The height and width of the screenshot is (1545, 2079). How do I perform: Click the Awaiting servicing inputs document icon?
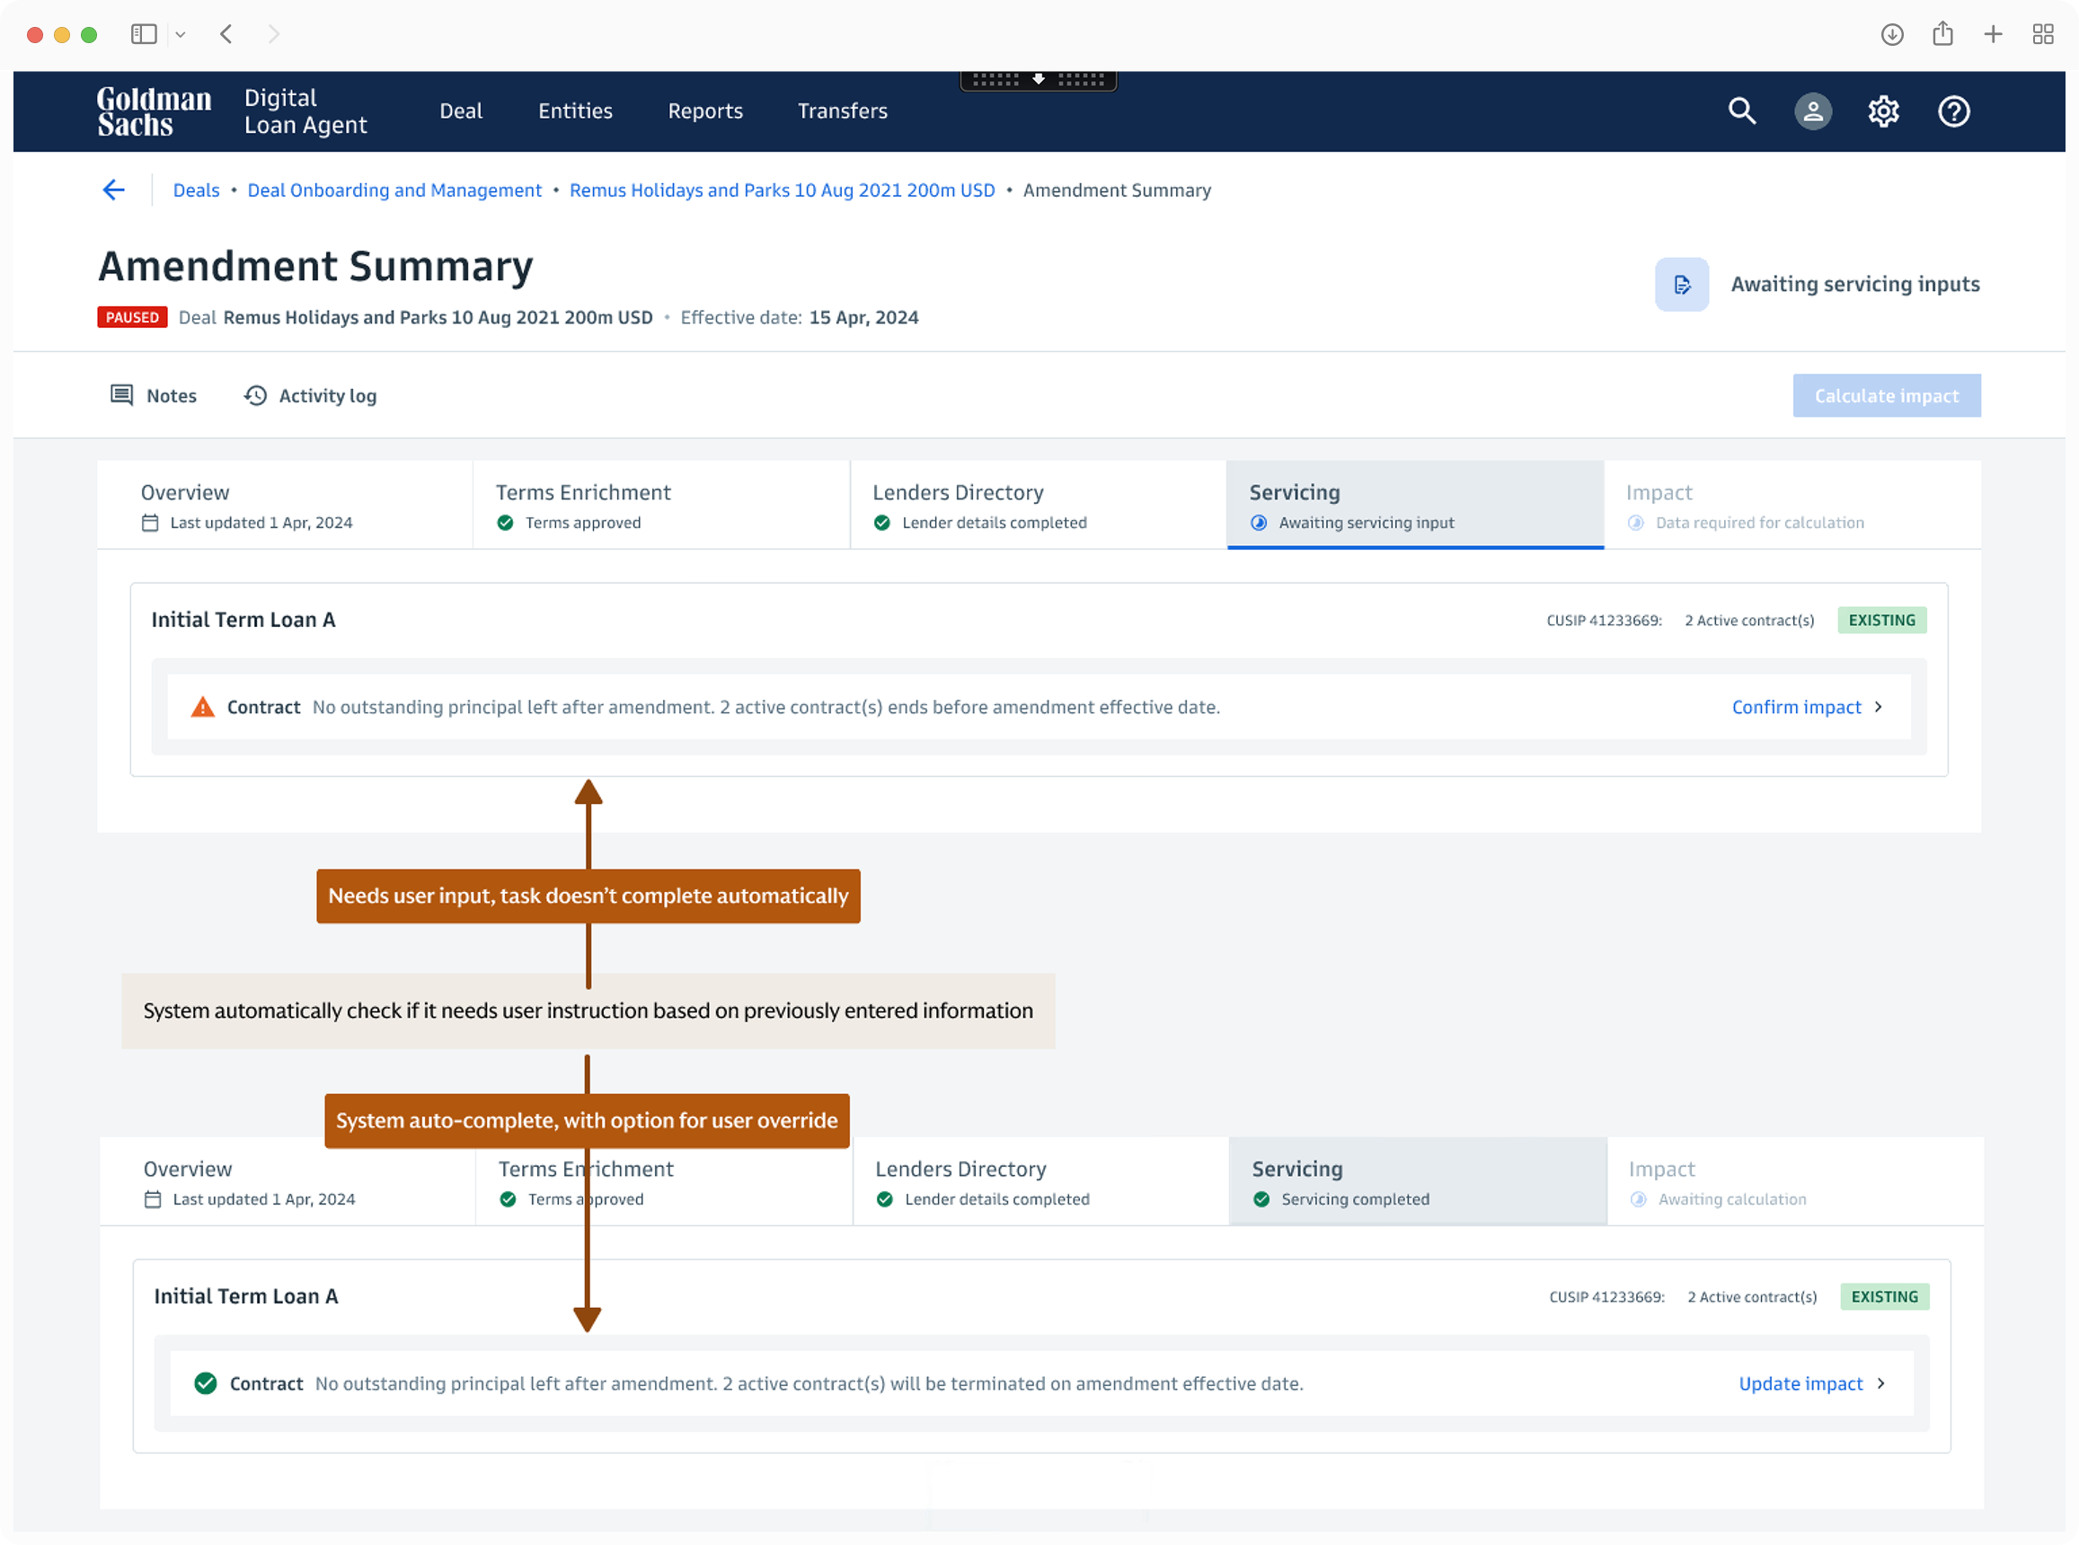pyautogui.click(x=1682, y=285)
